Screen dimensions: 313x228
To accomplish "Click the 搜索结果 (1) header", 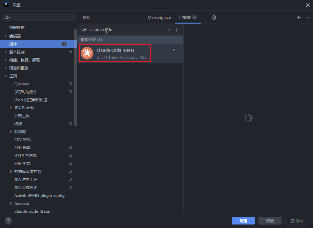I will pyautogui.click(x=130, y=40).
